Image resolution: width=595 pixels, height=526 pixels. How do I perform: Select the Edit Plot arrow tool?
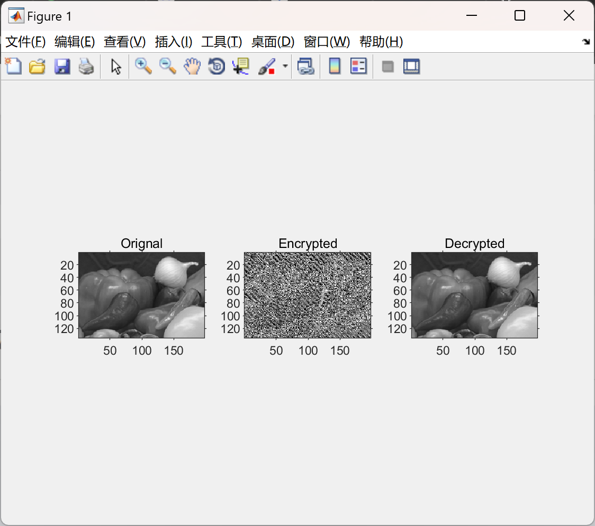(116, 66)
